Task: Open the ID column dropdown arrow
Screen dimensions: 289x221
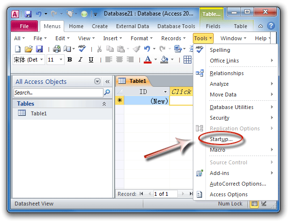Action: [x=165, y=92]
